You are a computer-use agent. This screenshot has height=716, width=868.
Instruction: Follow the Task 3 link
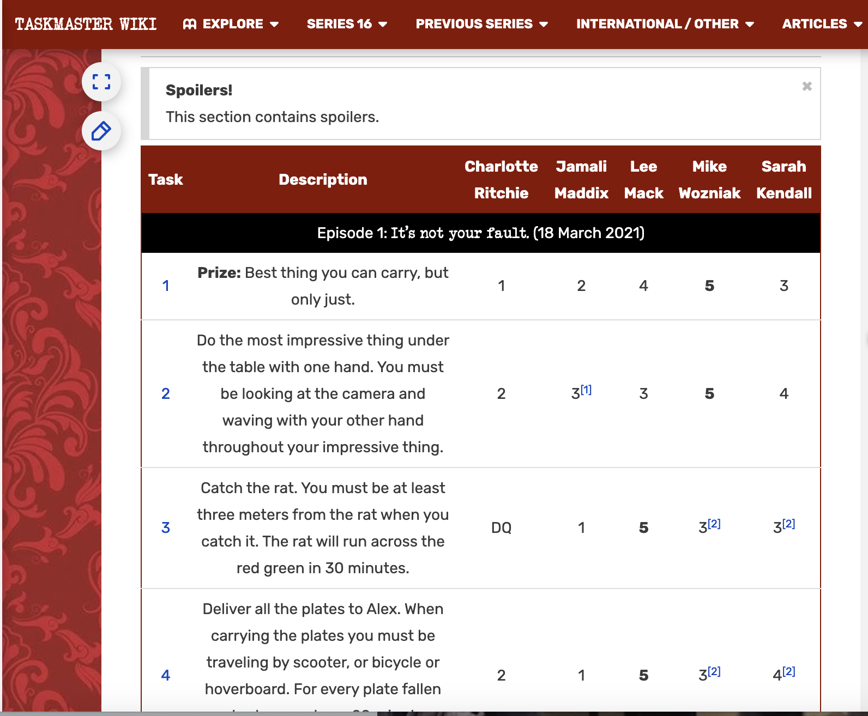click(x=166, y=527)
